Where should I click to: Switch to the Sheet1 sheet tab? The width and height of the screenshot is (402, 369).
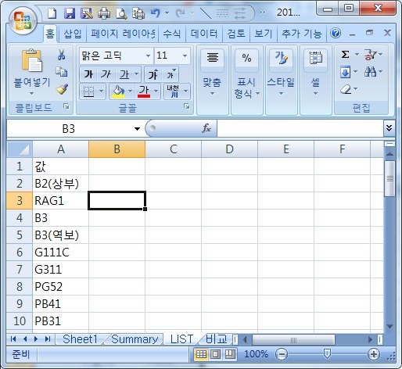pos(80,339)
